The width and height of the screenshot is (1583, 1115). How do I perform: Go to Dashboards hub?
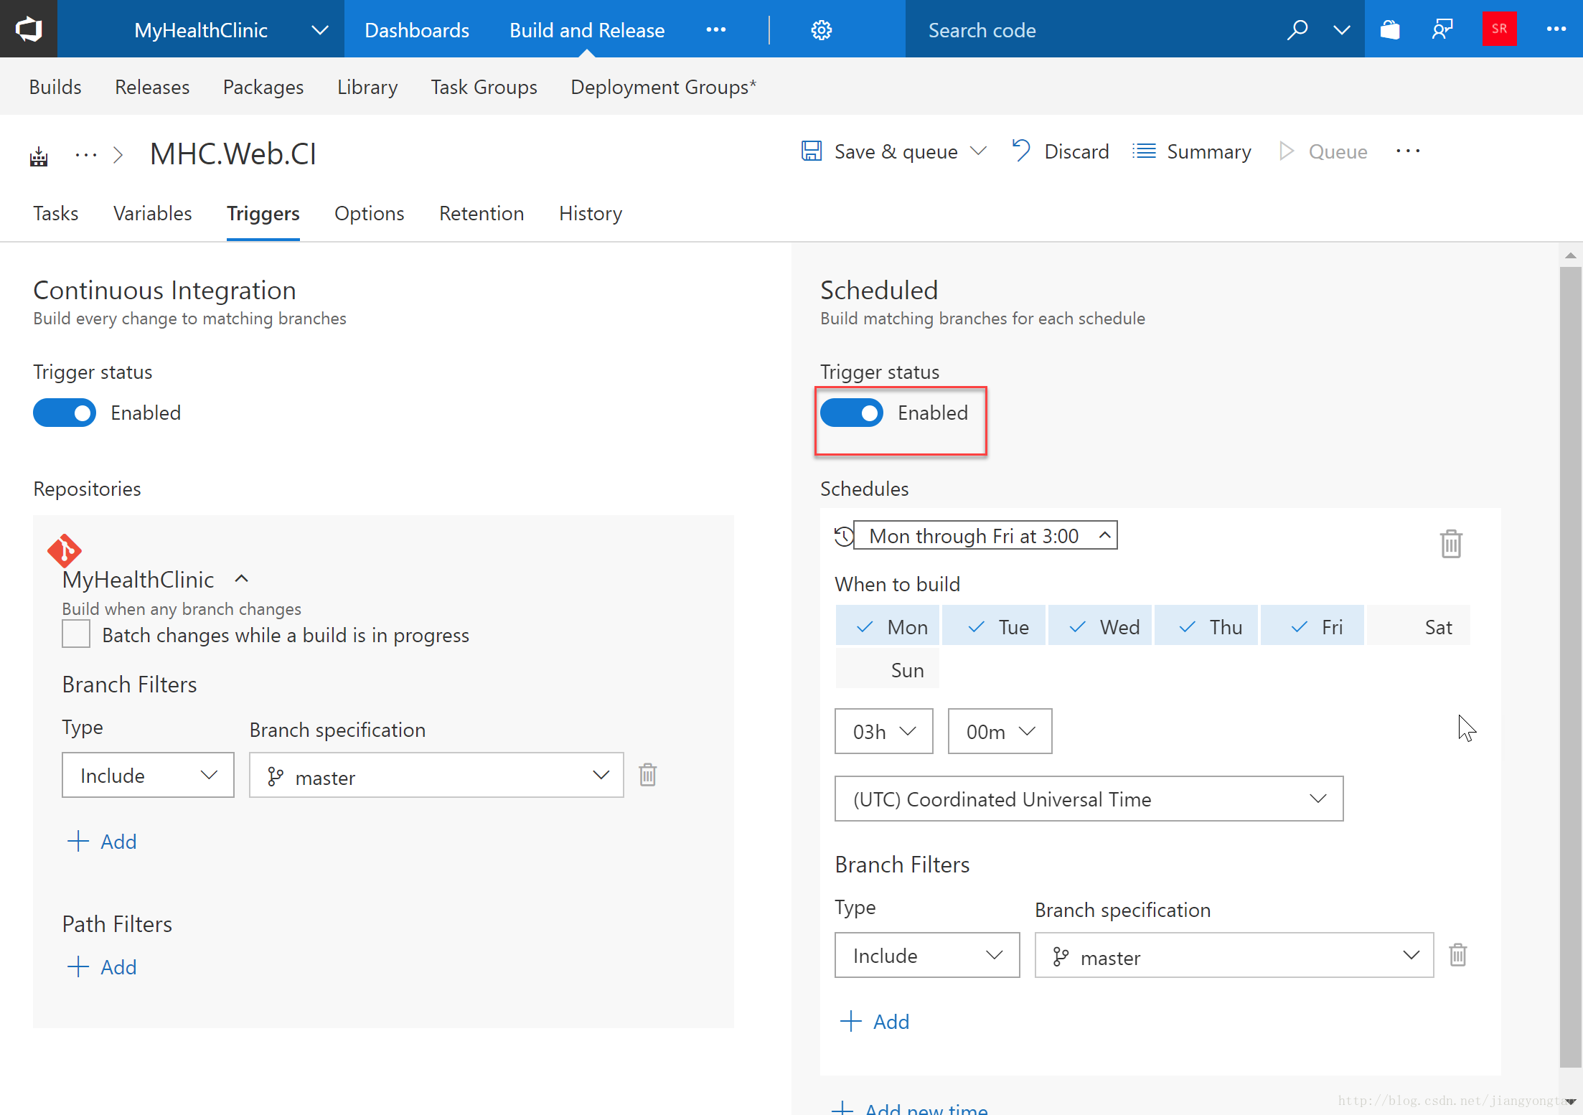pos(417,30)
